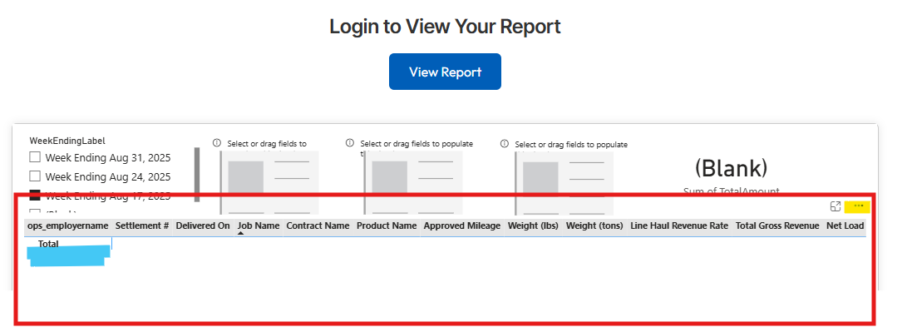Screen dimensions: 912x327
Task: Sort by Total Gross Revenue header
Action: [777, 225]
